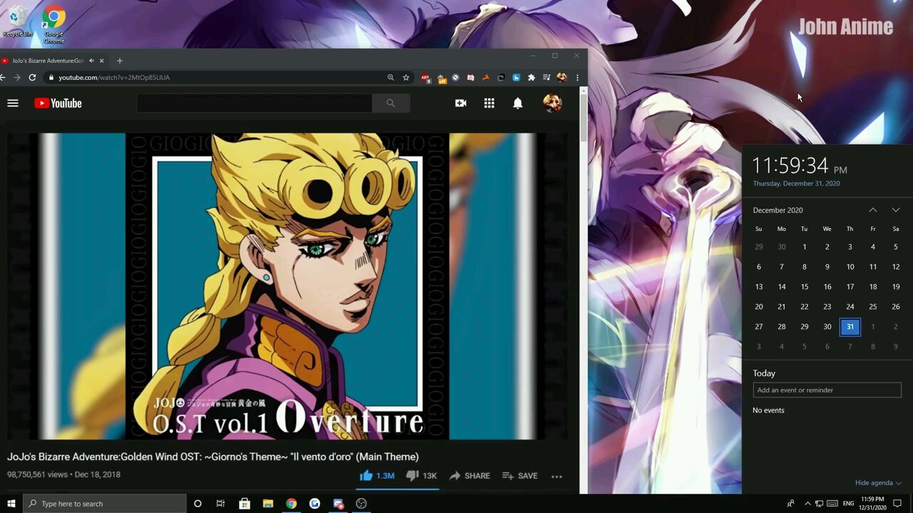Click the SHARE button under the video

pos(469,475)
